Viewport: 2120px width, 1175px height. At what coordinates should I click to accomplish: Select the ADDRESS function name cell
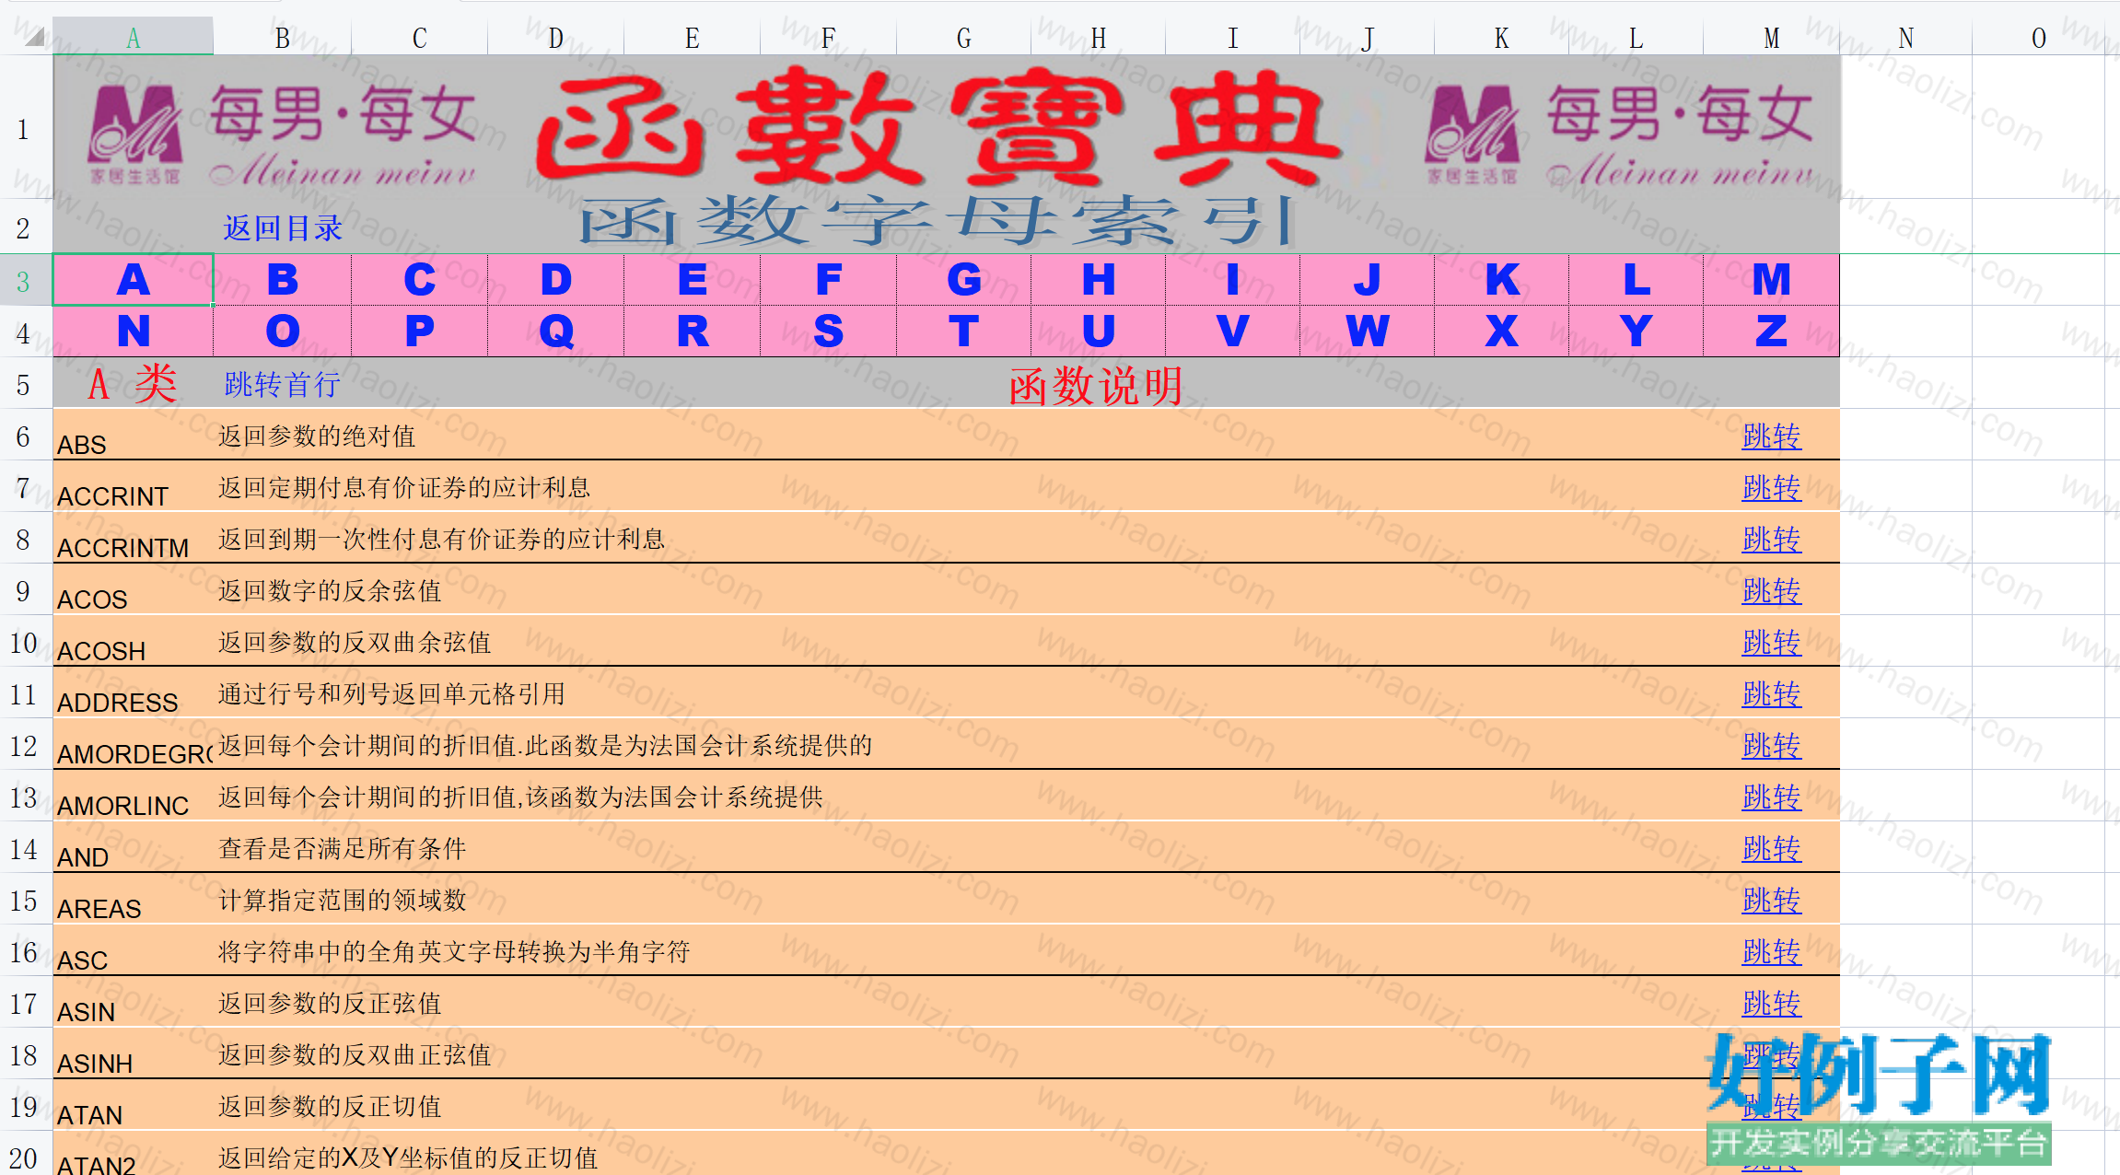click(134, 692)
